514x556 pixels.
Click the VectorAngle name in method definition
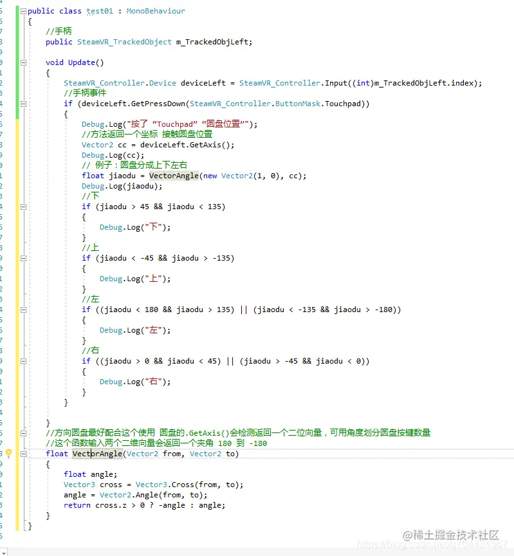(x=98, y=454)
